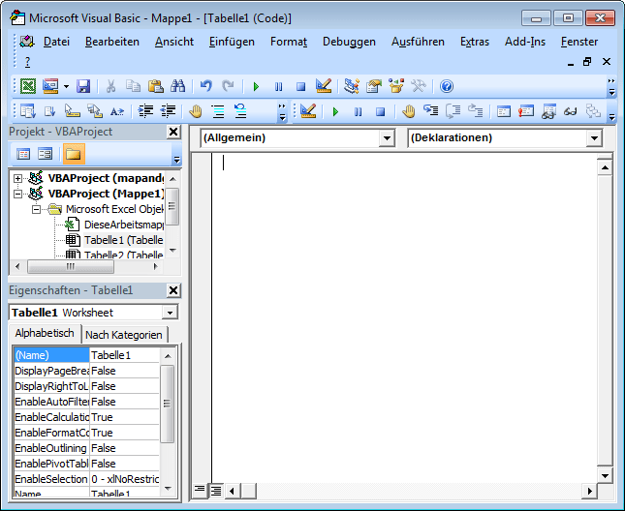Viewport: 625px width, 511px height.
Task: Expand the VBAProject (mapand...) tree node
Action: tap(17, 178)
